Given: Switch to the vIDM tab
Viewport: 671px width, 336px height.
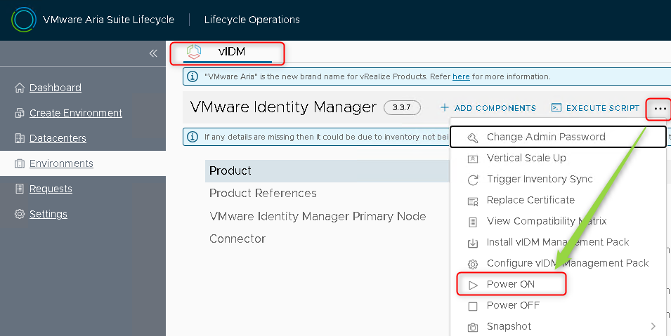Looking at the screenshot, I should tap(227, 52).
